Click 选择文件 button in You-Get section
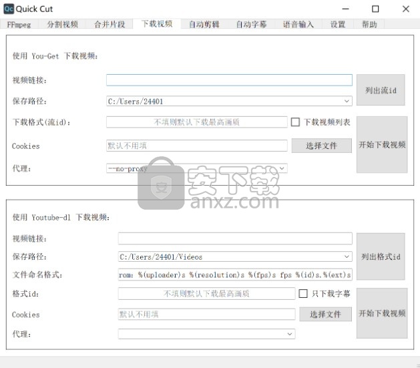The width and height of the screenshot is (420, 368). point(321,146)
